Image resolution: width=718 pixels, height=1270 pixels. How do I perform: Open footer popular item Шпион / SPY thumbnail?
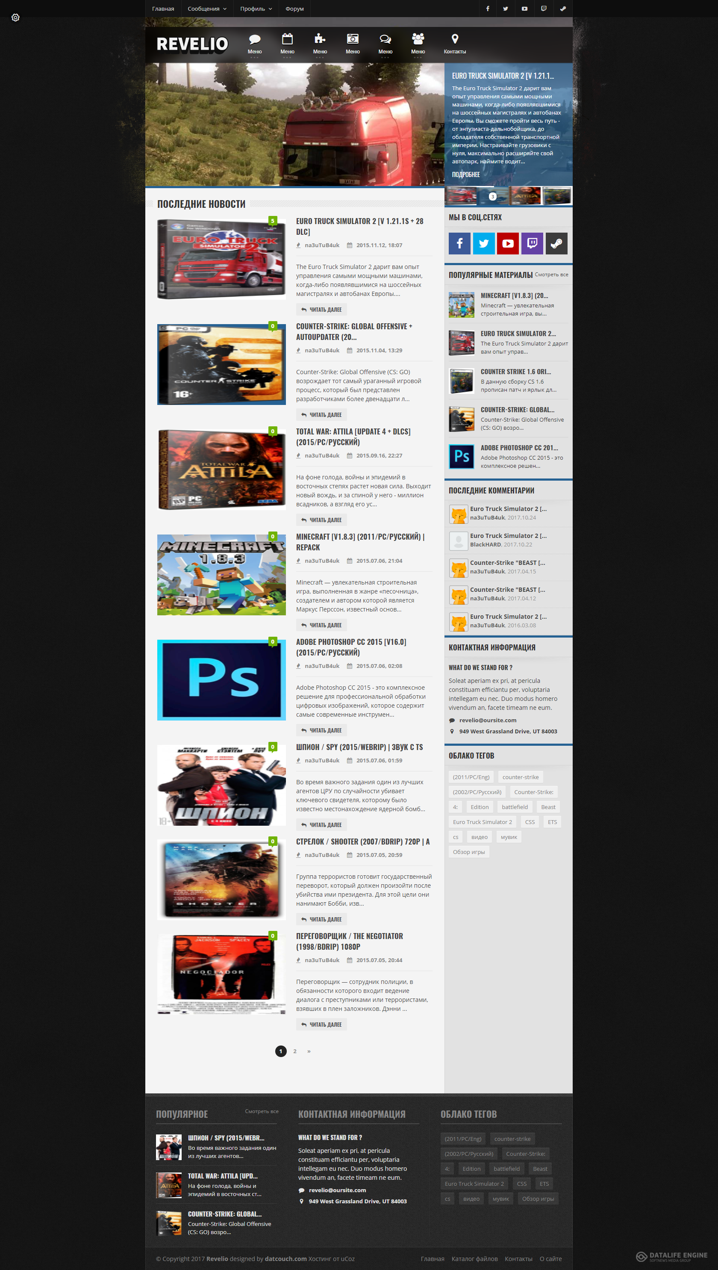[169, 1147]
